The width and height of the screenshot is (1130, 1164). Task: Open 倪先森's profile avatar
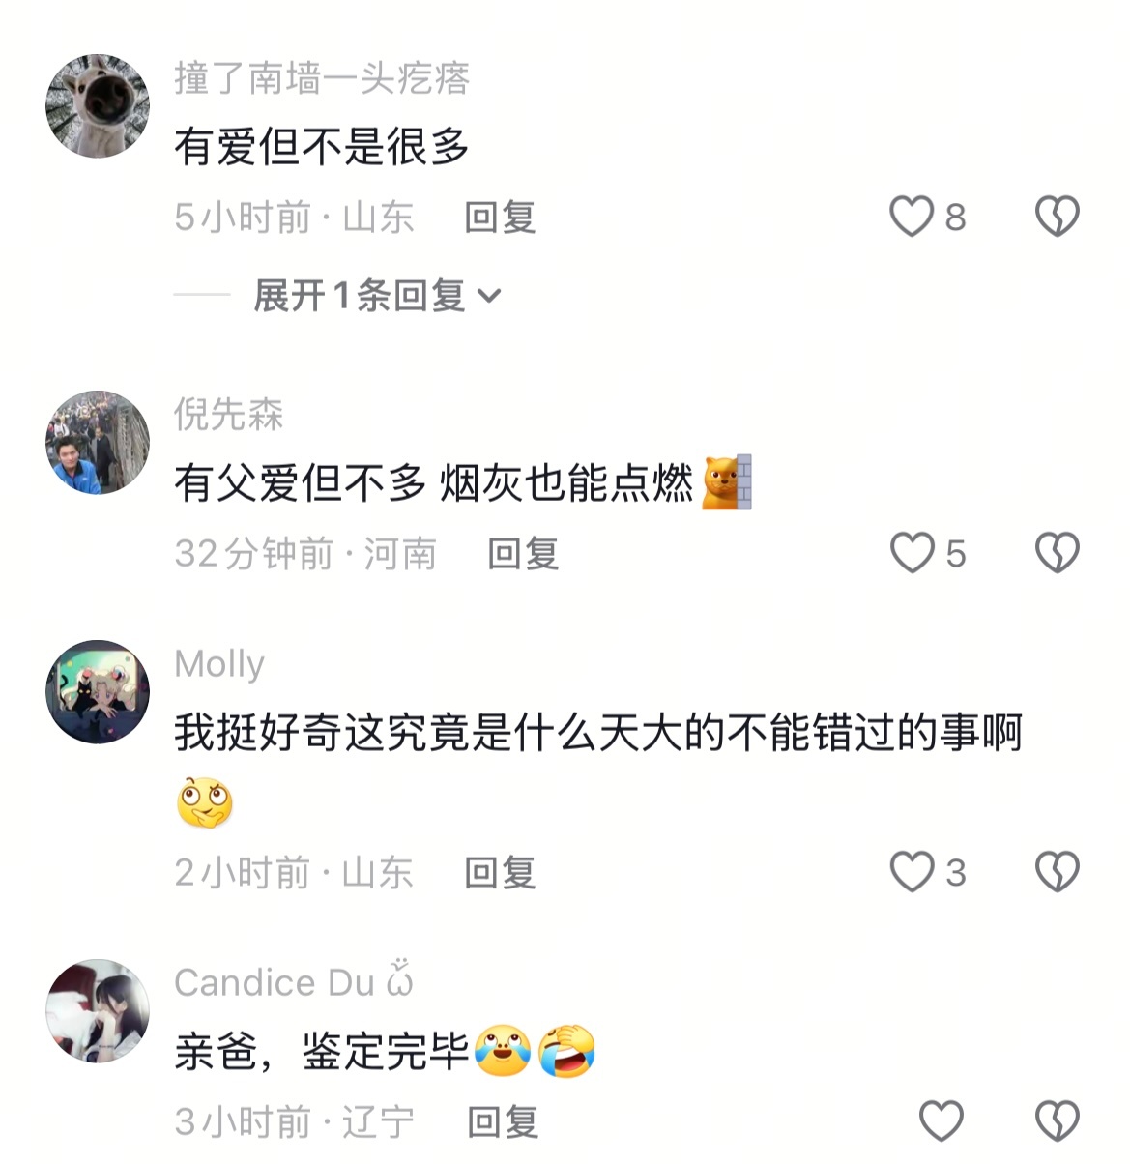point(98,442)
